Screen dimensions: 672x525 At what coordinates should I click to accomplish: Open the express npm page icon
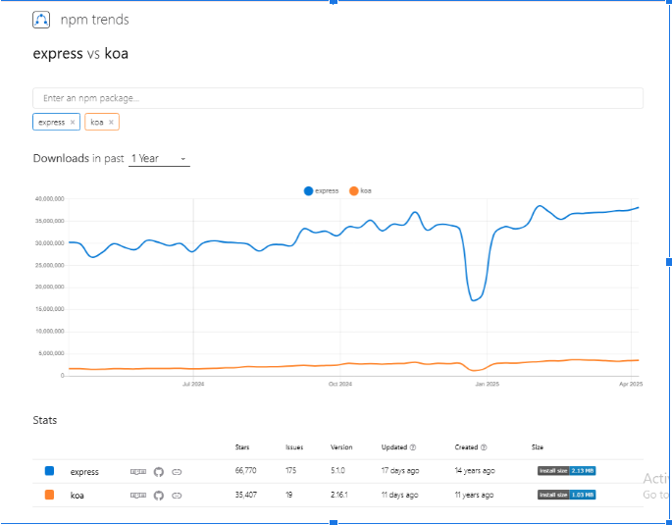(x=138, y=471)
